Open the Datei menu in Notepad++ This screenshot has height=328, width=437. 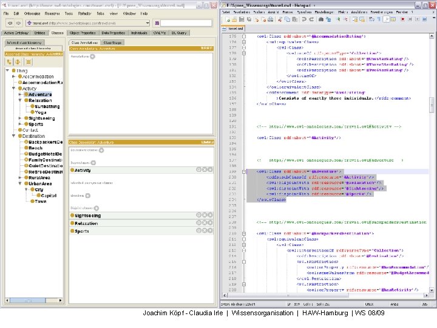click(x=226, y=12)
